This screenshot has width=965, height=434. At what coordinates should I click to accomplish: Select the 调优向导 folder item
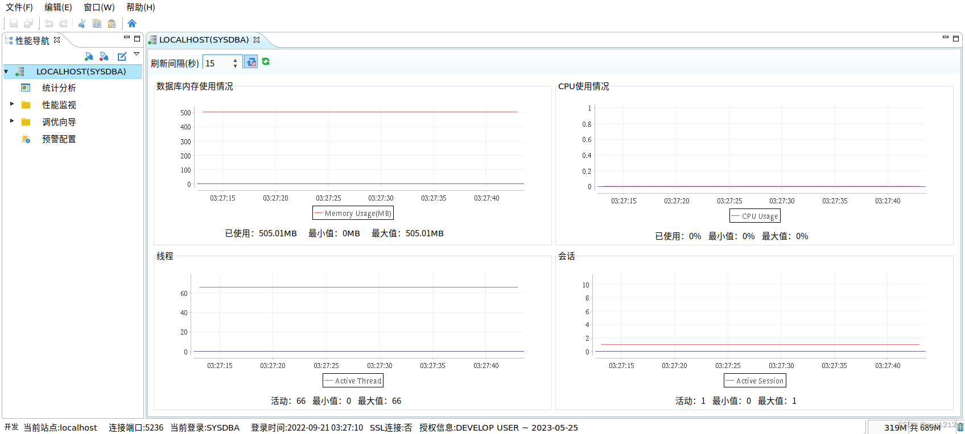pos(59,122)
